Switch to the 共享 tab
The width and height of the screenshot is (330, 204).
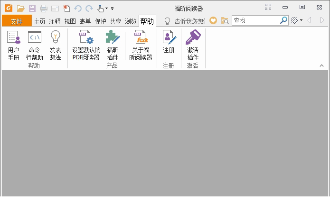point(115,21)
